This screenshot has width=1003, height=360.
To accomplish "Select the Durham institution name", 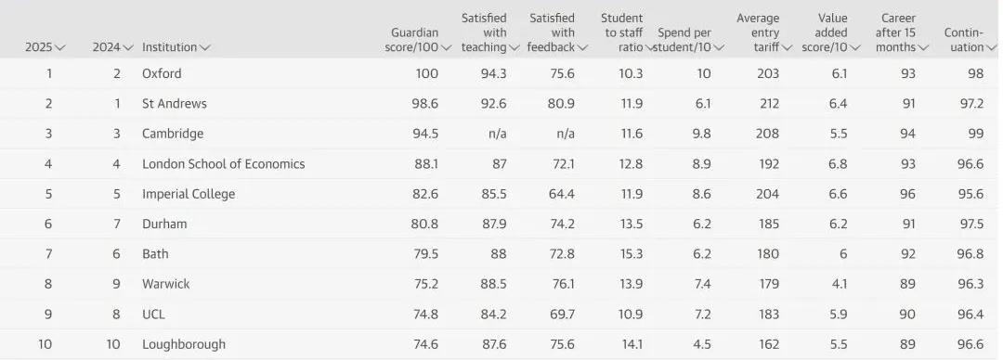I will (x=164, y=224).
